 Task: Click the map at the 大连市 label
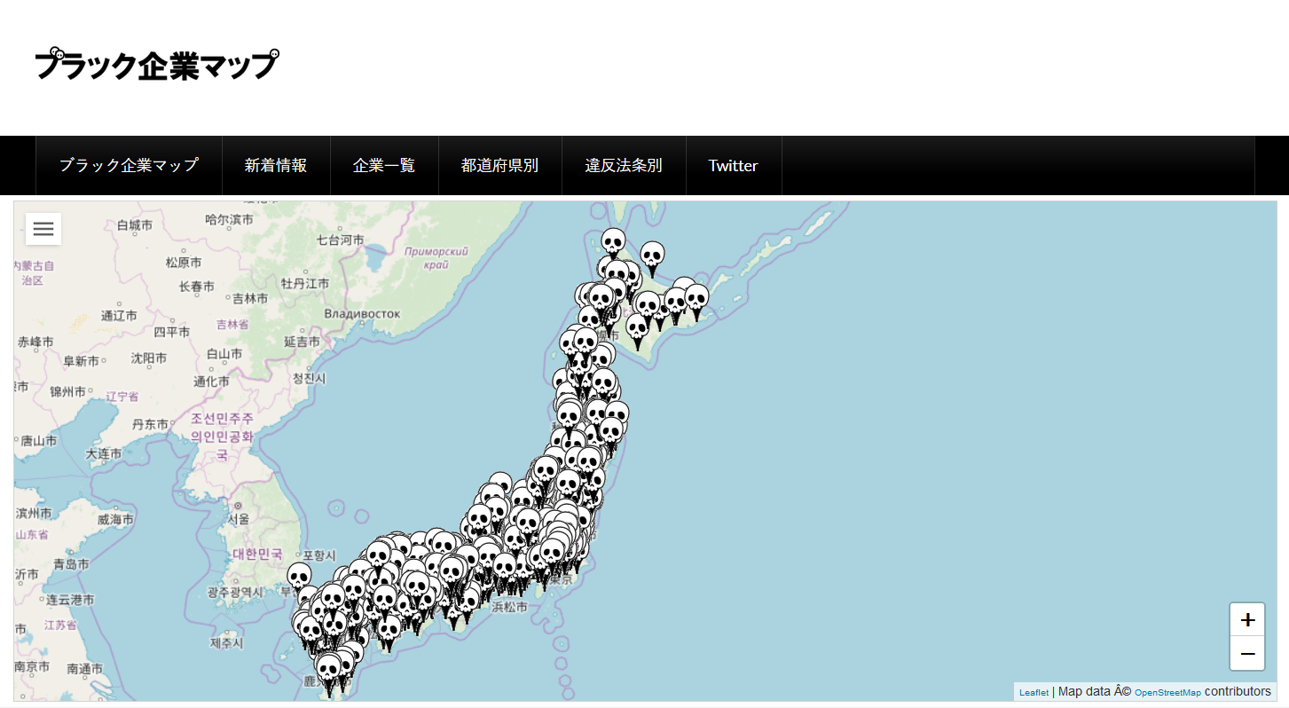(x=103, y=453)
